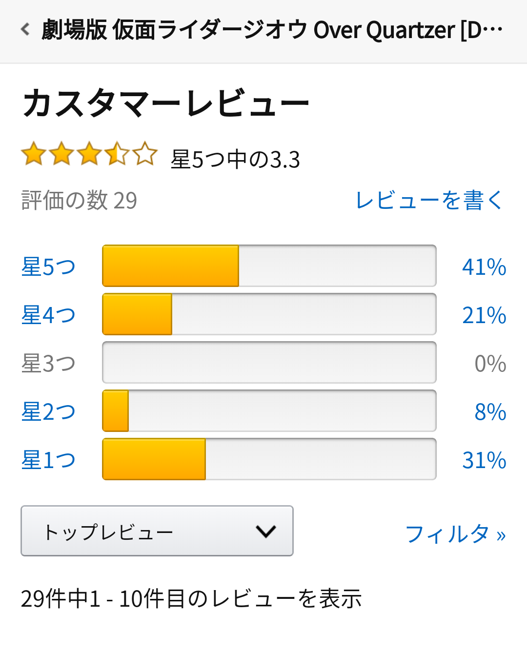Click the 21% percentage link

point(484,315)
